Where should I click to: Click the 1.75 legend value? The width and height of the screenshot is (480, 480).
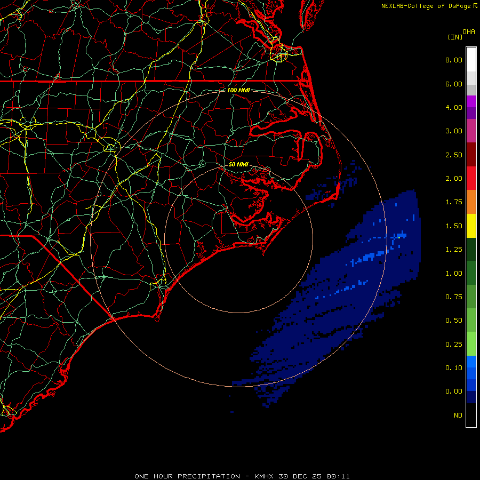(454, 202)
